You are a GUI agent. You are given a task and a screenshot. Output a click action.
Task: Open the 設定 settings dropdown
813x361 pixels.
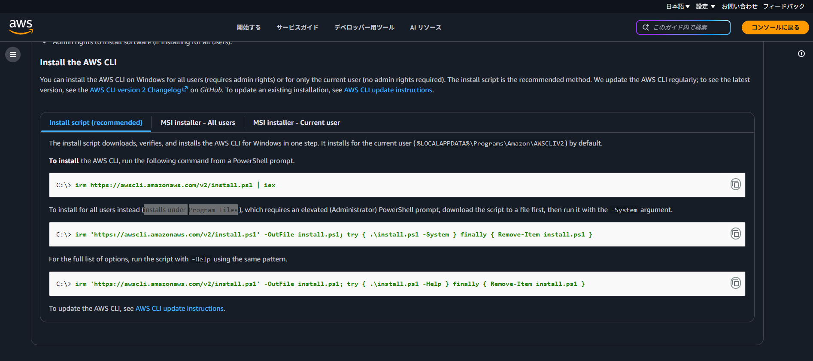click(x=705, y=6)
